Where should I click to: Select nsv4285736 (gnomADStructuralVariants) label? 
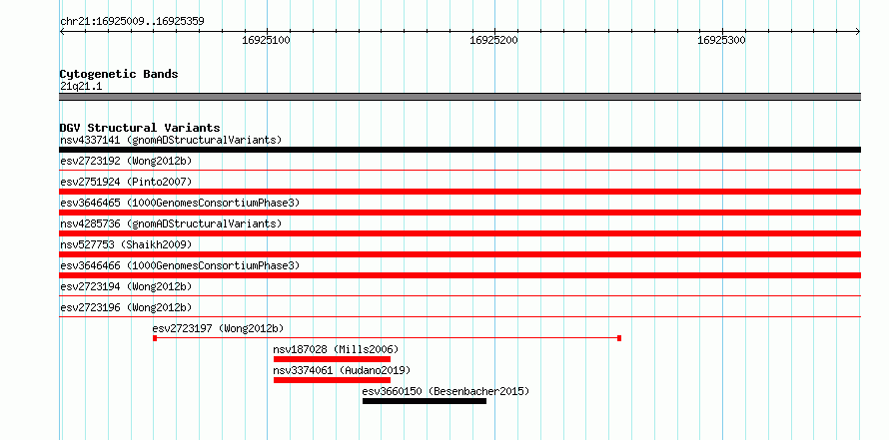(171, 223)
